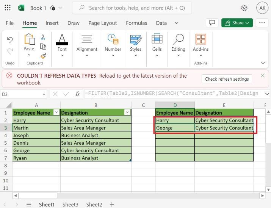Switch to the Sheet3 tab
Image resolution: width=271 pixels, height=208 pixels.
tap(70, 205)
